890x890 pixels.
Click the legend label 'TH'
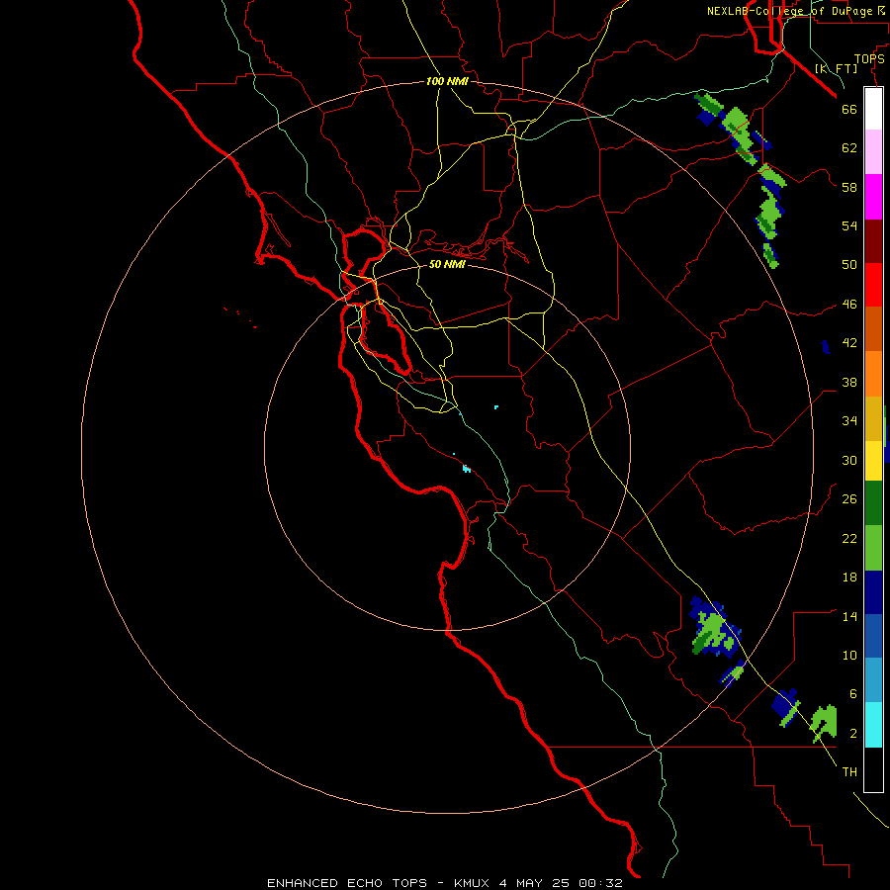pos(849,772)
